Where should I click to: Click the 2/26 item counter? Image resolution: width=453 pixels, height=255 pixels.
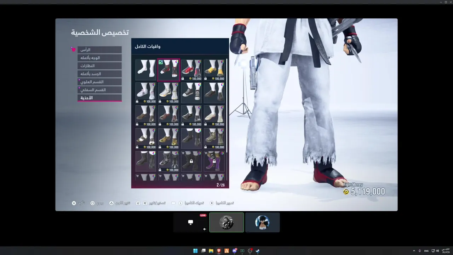pyautogui.click(x=220, y=185)
